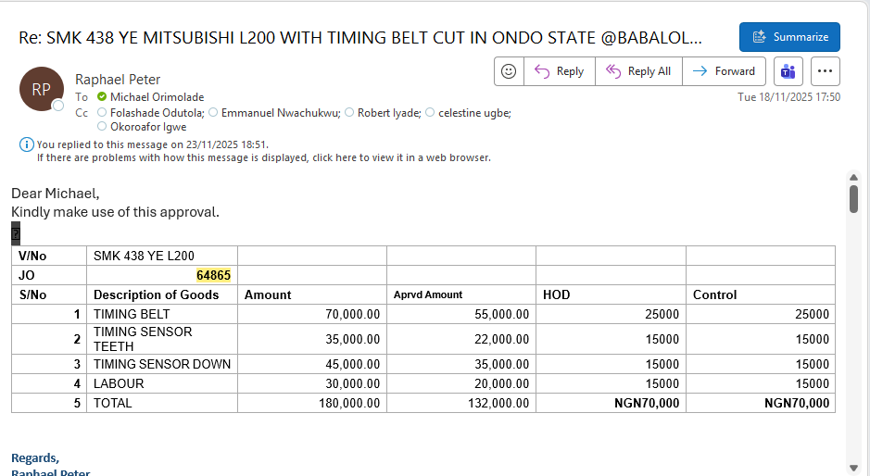The width and height of the screenshot is (870, 476).
Task: Click the LABOUR description cell
Action: (162, 383)
